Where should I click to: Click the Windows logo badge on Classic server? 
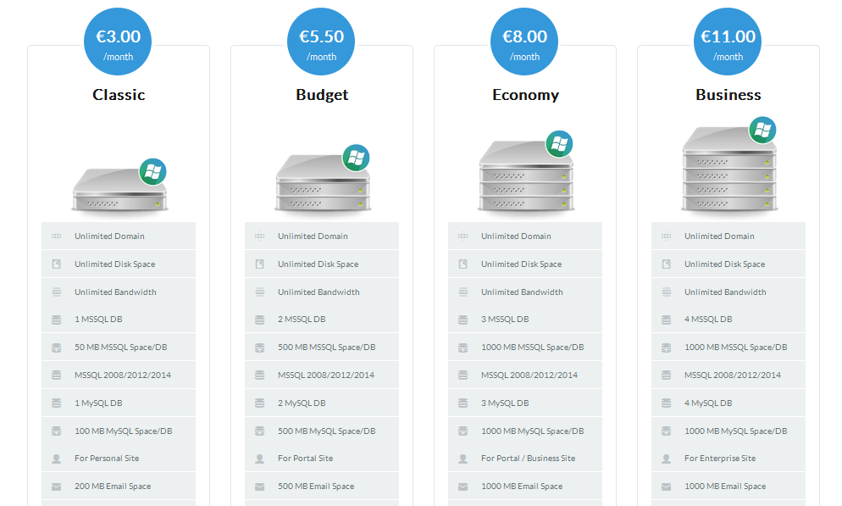tap(153, 172)
